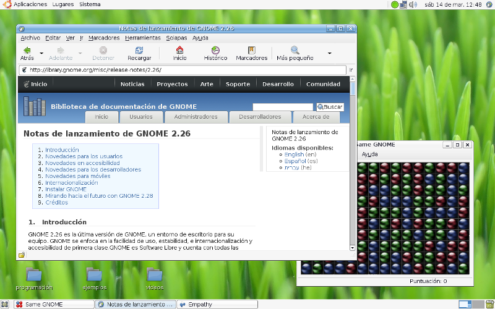Open the Instalar GNOME link
Image resolution: width=495 pixels, height=309 pixels.
pyautogui.click(x=66, y=190)
